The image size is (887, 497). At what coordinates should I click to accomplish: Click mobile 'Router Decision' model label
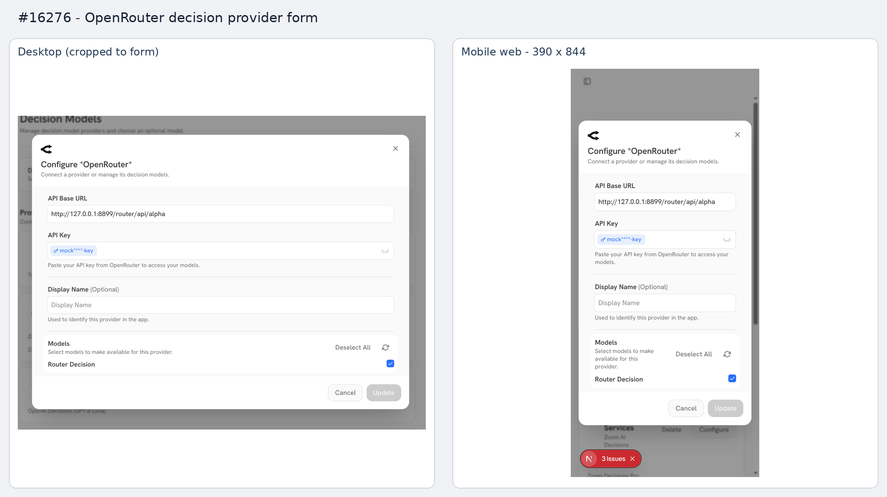619,379
